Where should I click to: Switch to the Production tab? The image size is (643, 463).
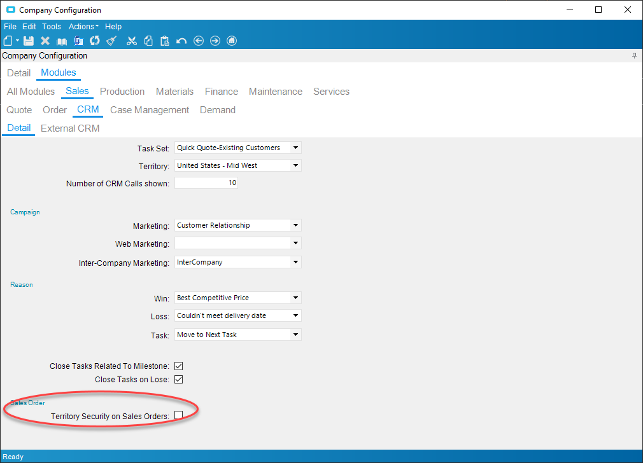coord(122,92)
